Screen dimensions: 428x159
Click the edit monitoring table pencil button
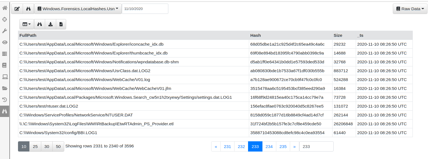(17, 9)
